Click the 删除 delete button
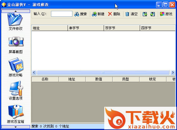The width and height of the screenshot is (177, 130). [114, 14]
